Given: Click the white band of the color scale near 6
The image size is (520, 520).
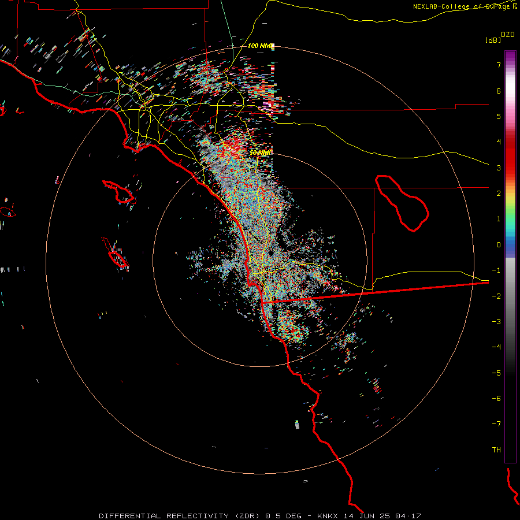Looking at the screenshot, I should [x=510, y=87].
